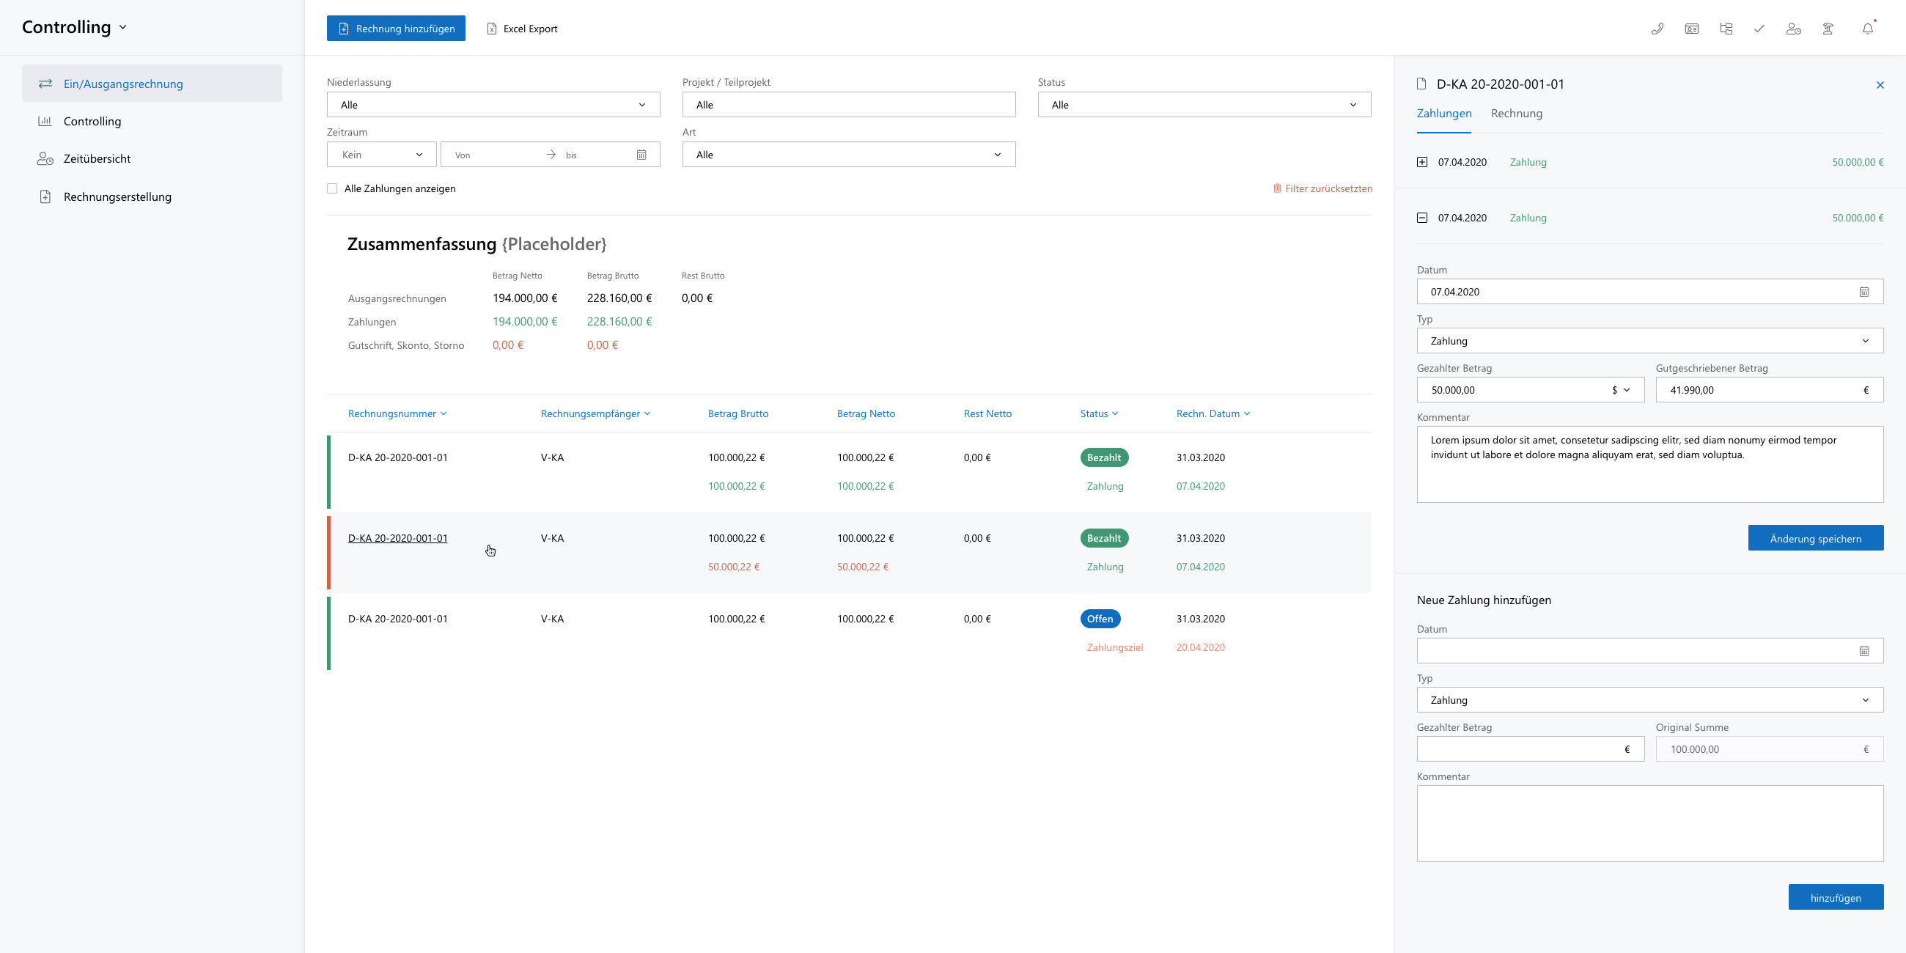Screen dimensions: 1906x953
Task: Open the contact card icon
Action: point(1691,29)
